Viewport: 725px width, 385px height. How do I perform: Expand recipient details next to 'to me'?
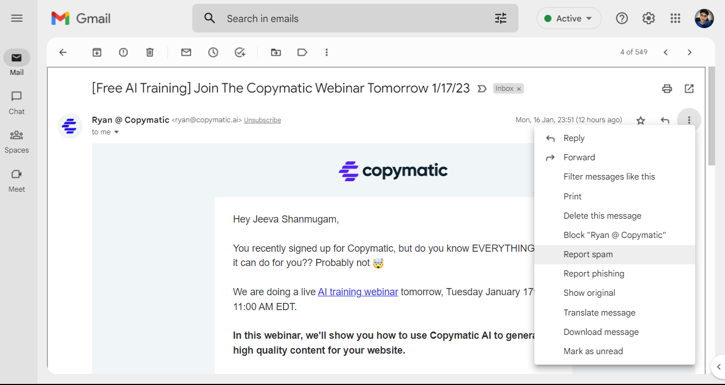tap(116, 132)
